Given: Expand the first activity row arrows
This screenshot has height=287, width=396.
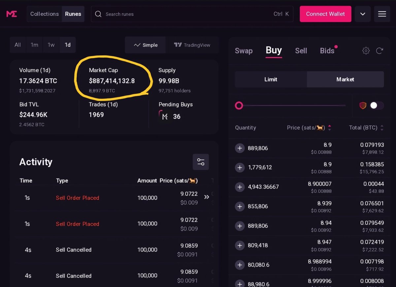Looking at the screenshot, I should (207, 197).
